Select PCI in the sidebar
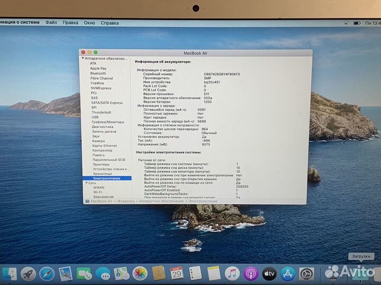This screenshot has height=285, width=381. tap(94, 93)
